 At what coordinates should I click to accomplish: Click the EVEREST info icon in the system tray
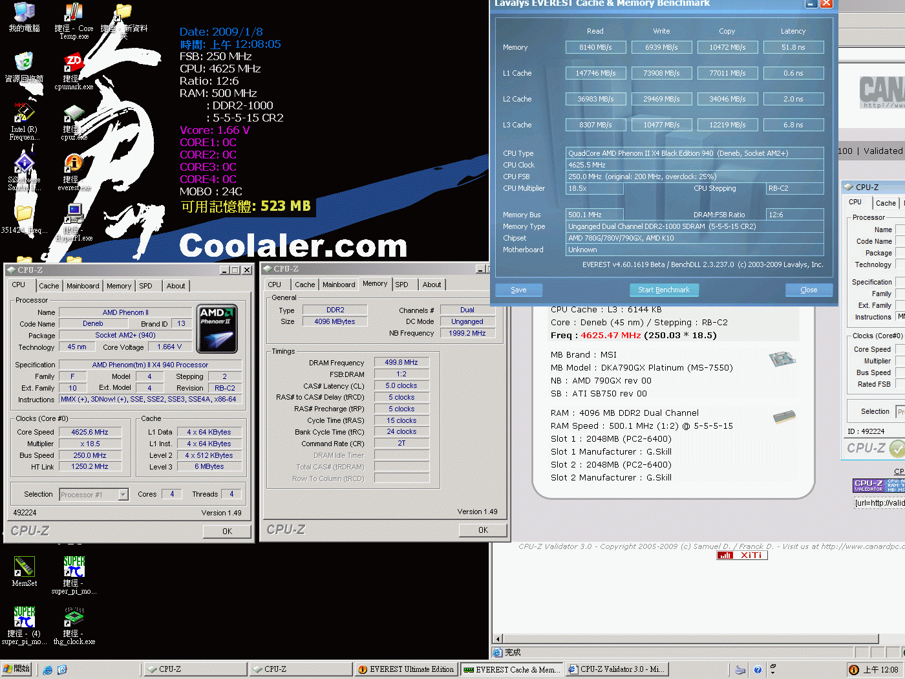(854, 670)
